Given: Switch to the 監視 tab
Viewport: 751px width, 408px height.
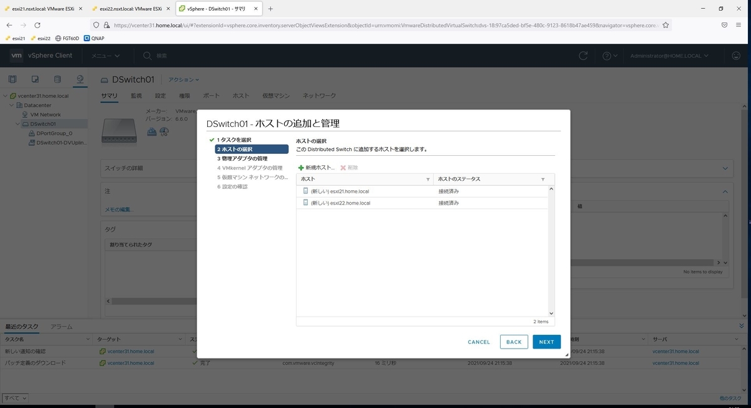Looking at the screenshot, I should tap(136, 96).
